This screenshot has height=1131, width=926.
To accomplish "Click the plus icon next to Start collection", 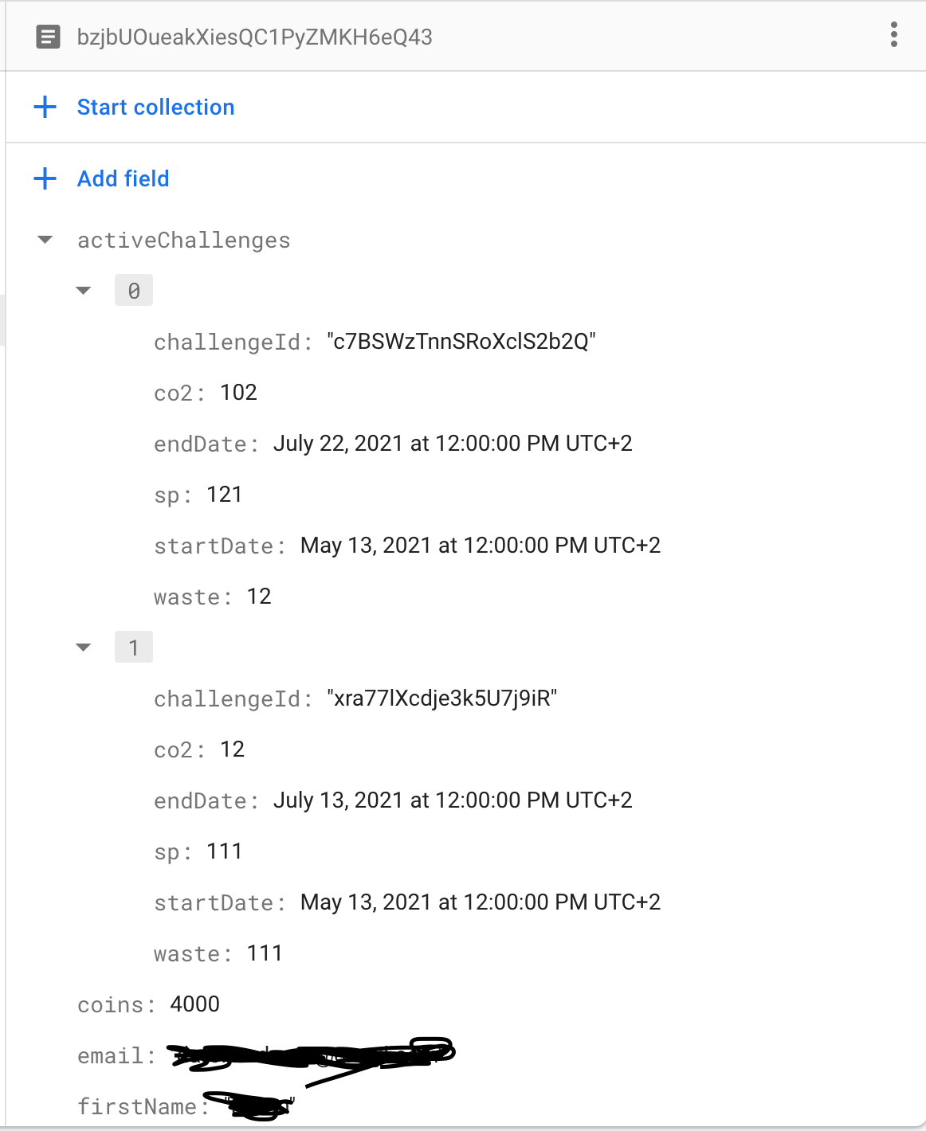I will [x=45, y=107].
